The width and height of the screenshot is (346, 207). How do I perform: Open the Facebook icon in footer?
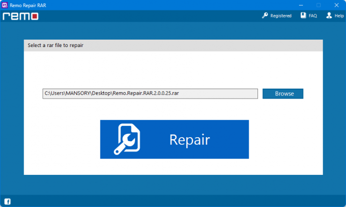[x=7, y=202]
